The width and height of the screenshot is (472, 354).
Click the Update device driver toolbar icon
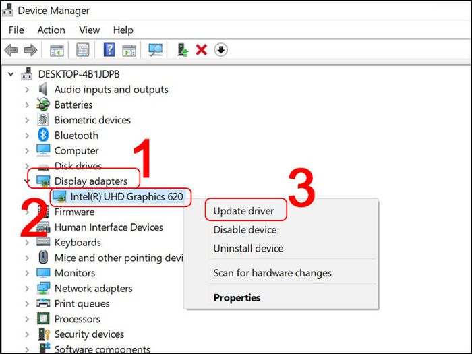(183, 50)
